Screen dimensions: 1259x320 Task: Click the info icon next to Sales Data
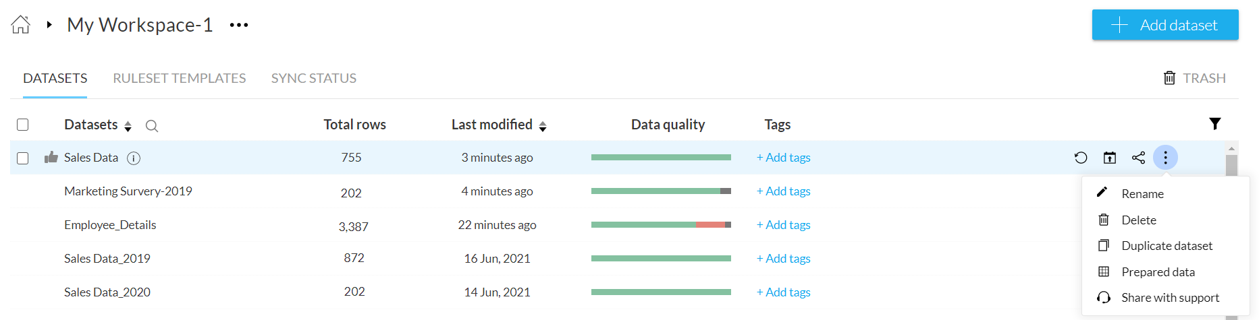pyautogui.click(x=134, y=158)
